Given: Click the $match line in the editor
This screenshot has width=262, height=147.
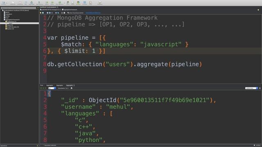Looking at the screenshot, I should [124, 45].
